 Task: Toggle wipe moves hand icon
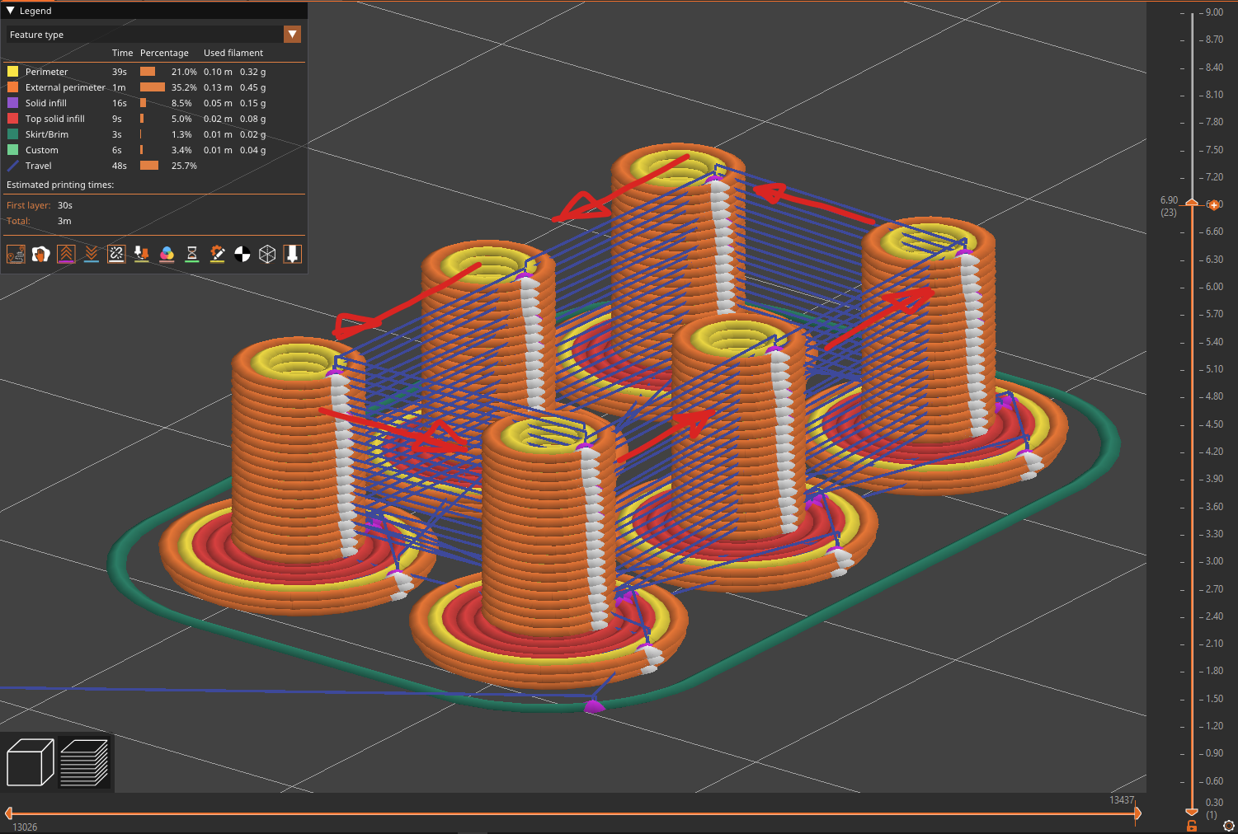click(40, 254)
